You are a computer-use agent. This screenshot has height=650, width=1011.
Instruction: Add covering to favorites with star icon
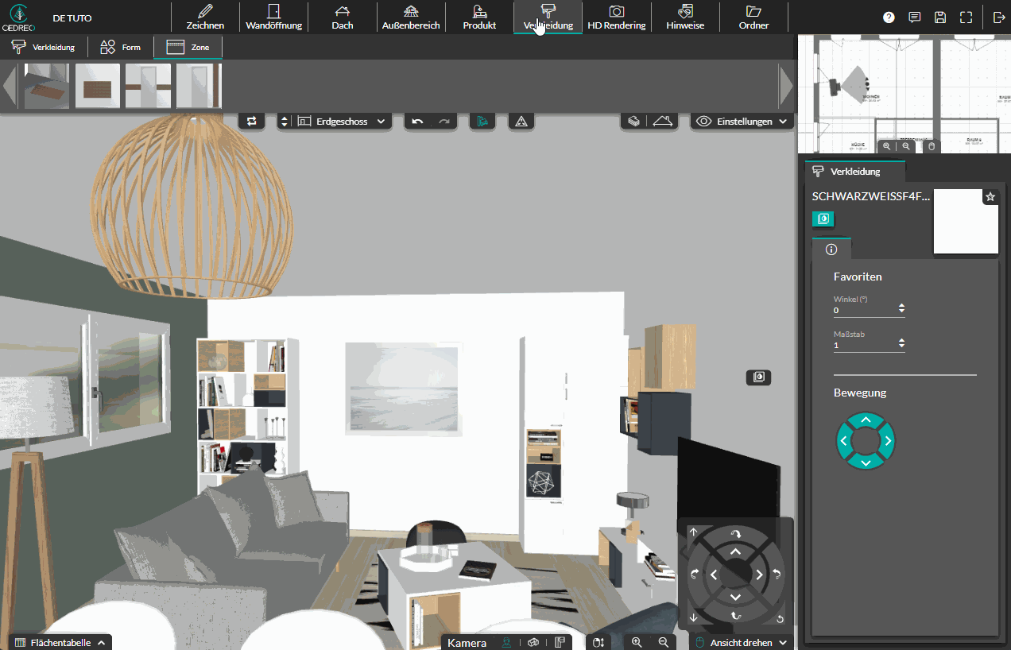(x=990, y=196)
